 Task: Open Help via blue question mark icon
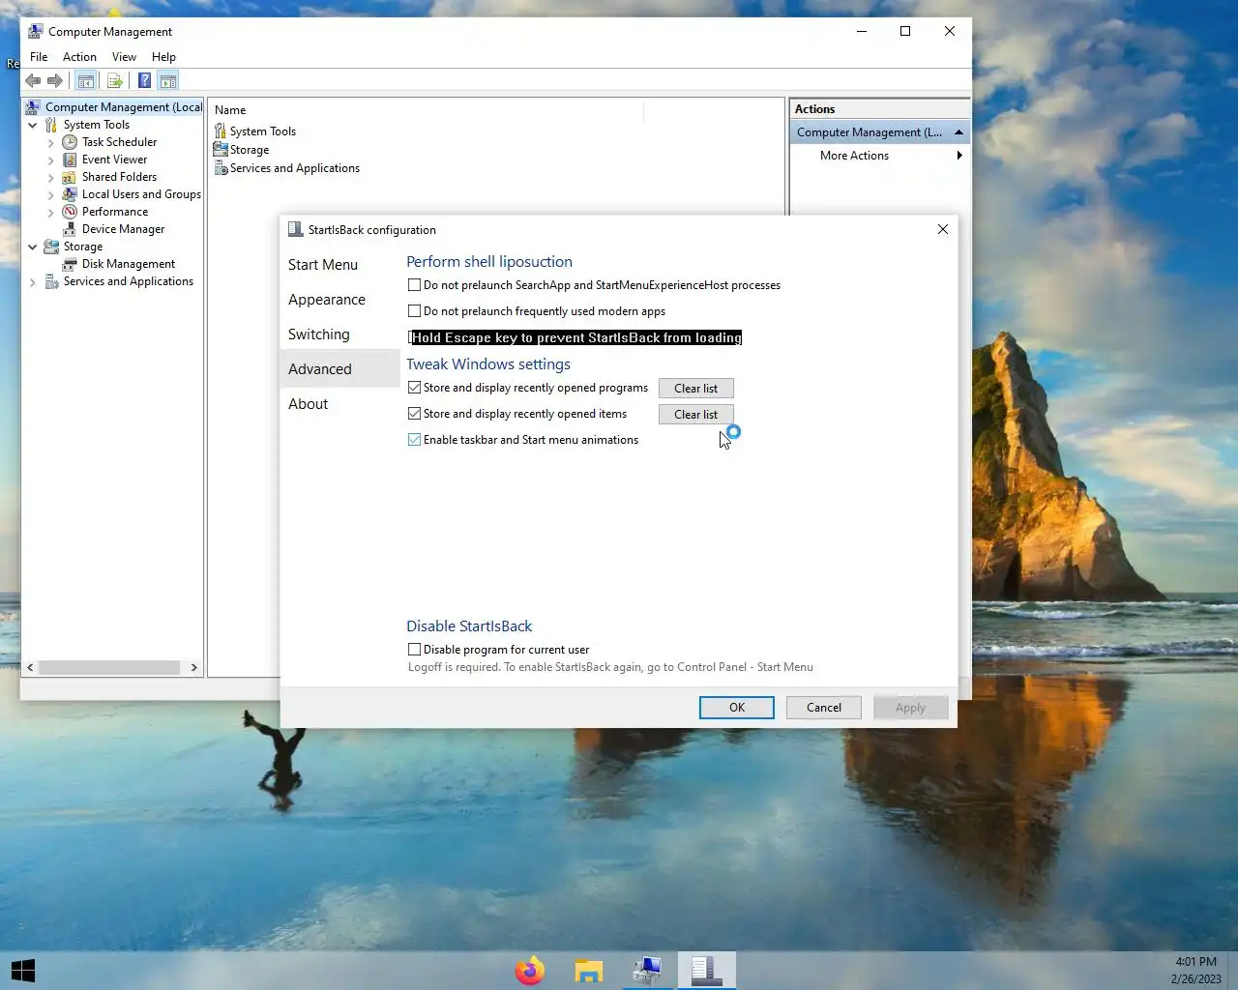click(144, 81)
